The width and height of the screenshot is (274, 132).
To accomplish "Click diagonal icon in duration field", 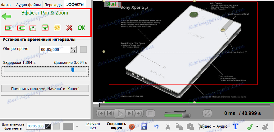I will (x=48, y=126).
